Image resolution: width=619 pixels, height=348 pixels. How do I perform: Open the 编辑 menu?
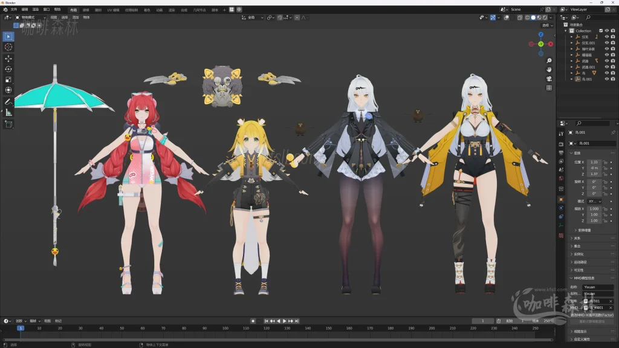click(x=25, y=10)
